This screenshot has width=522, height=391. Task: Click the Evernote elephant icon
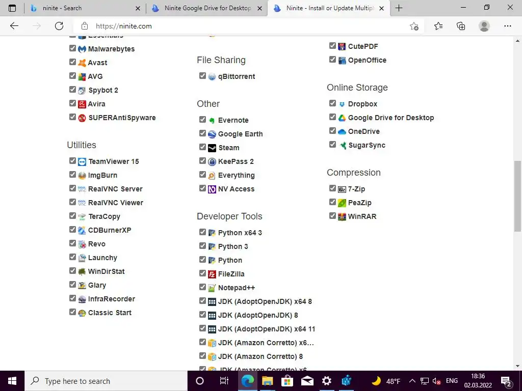coord(212,120)
